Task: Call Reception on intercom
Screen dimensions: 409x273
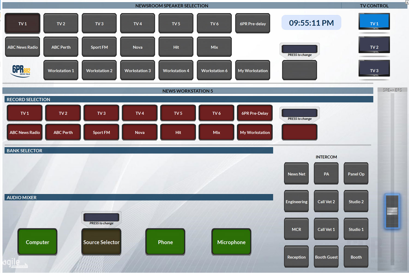Action: tap(296, 257)
